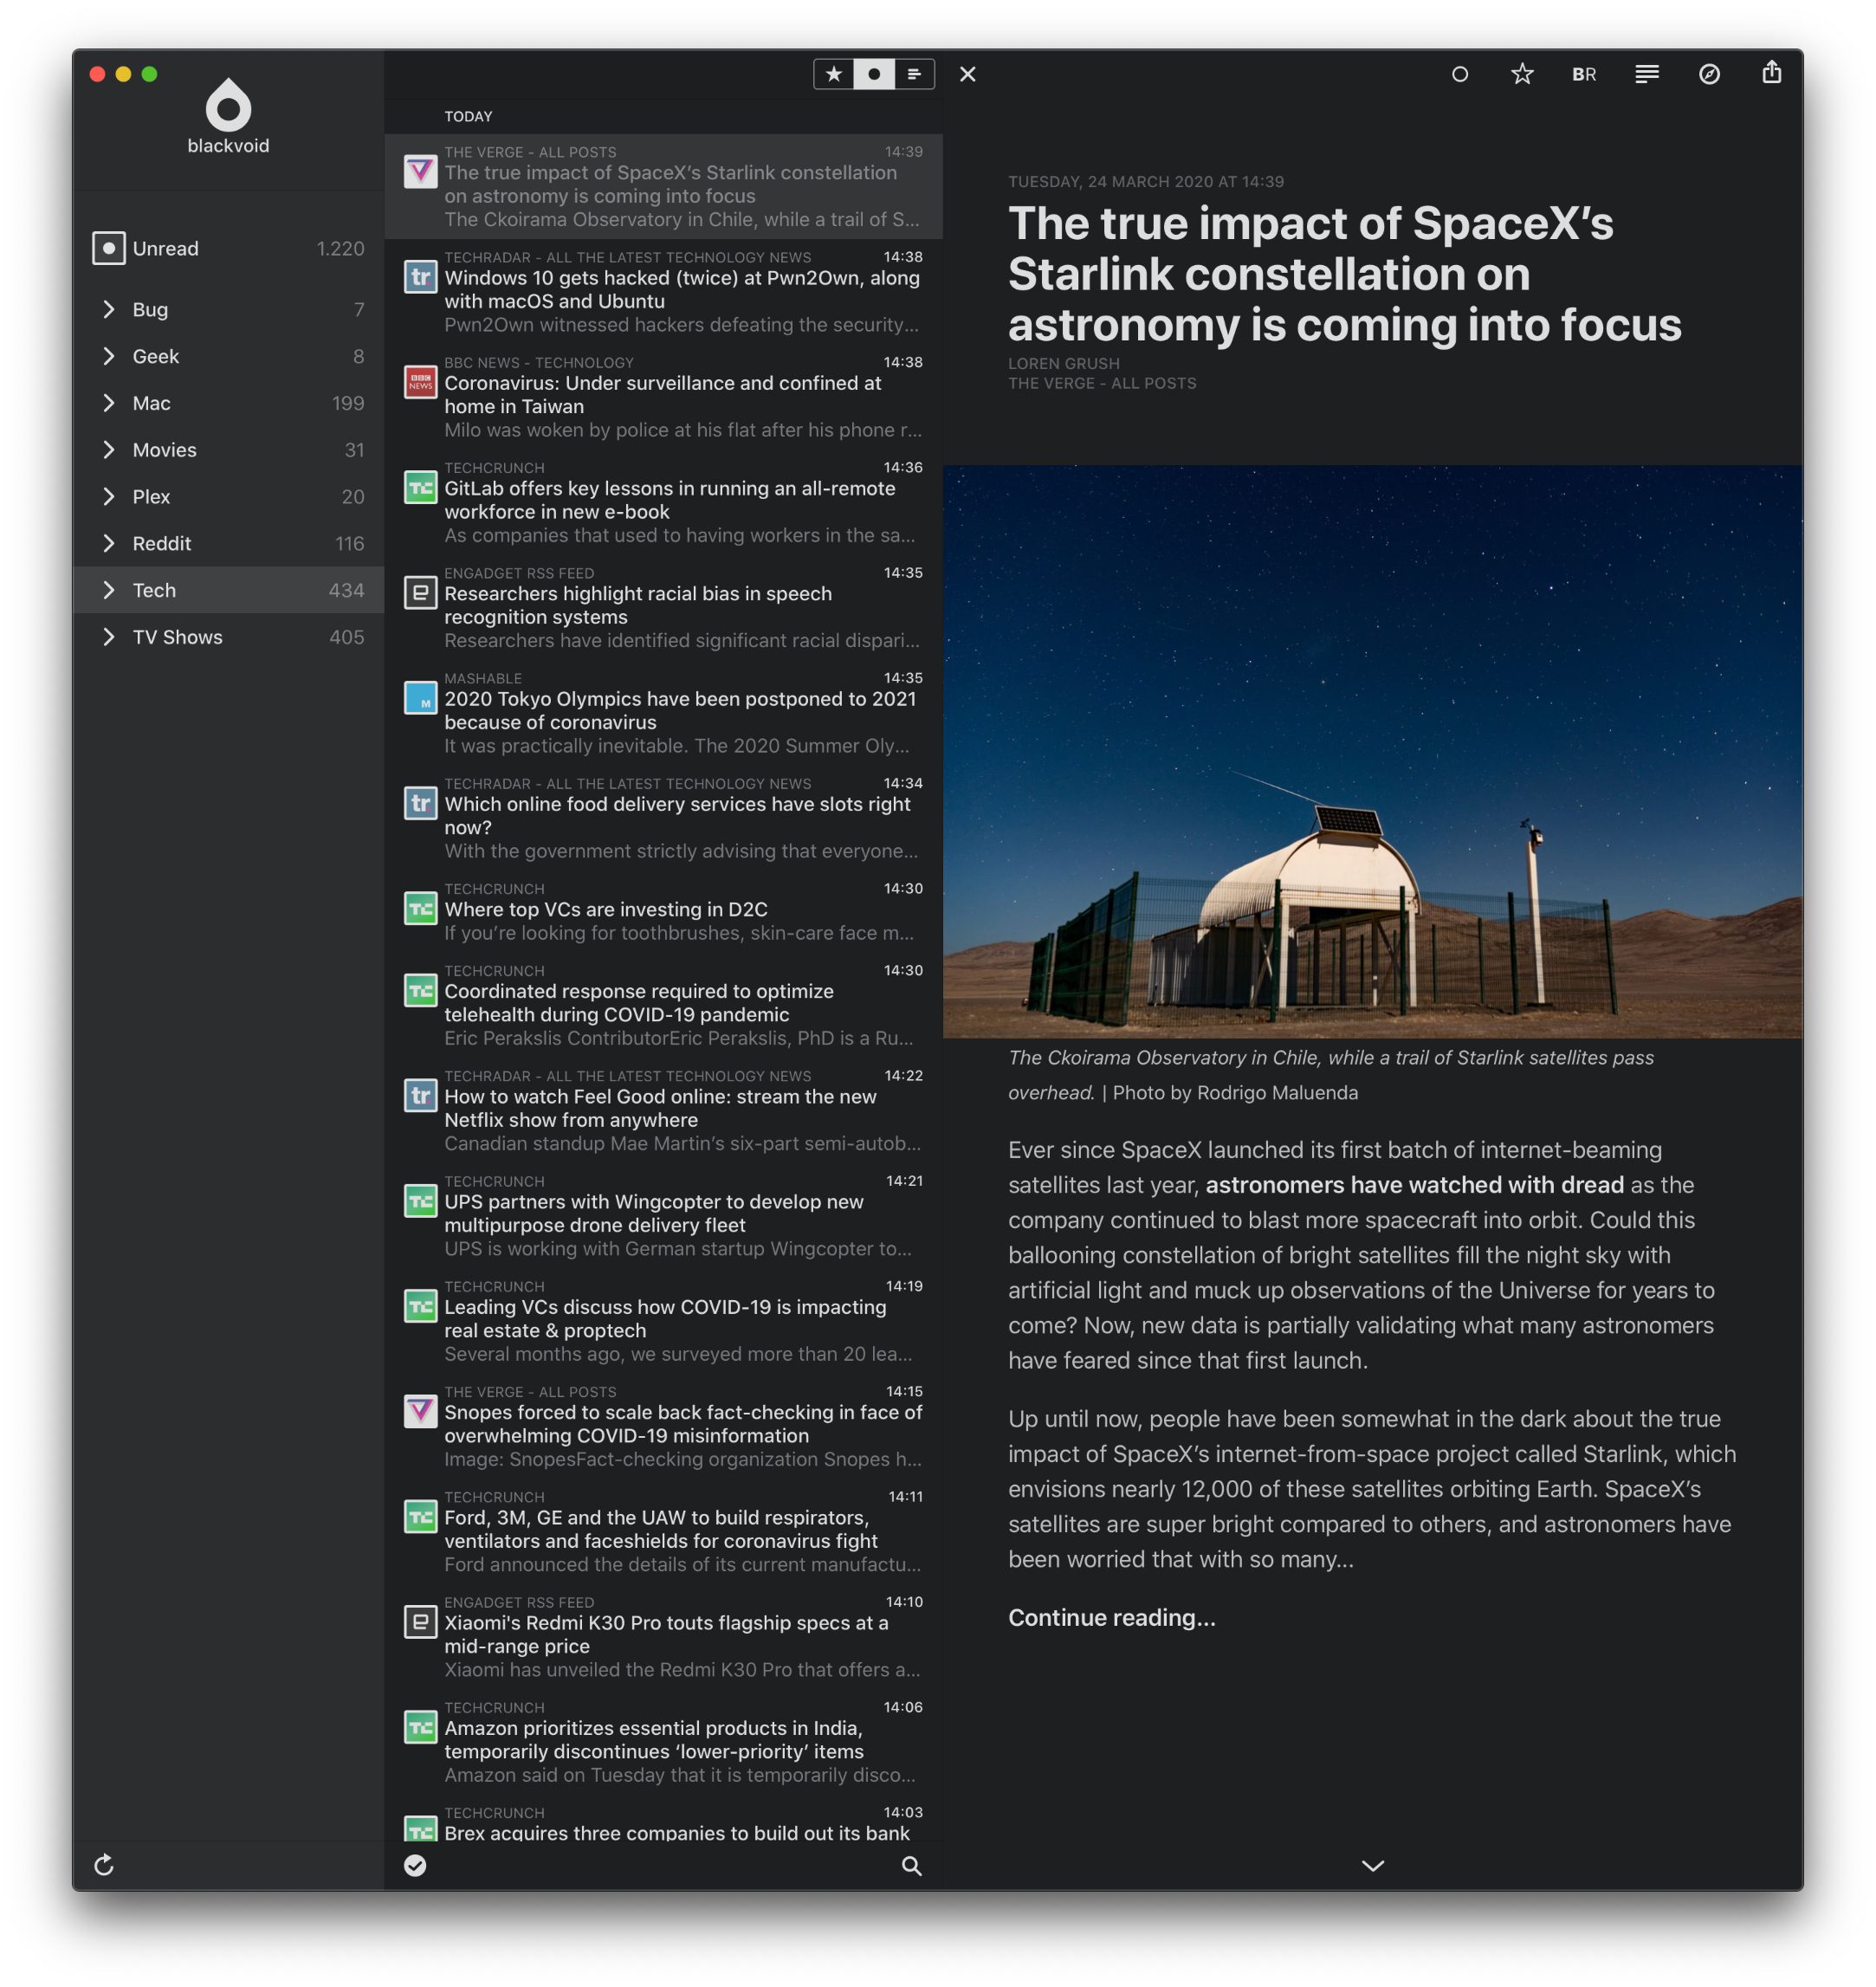Image resolution: width=1876 pixels, height=1987 pixels.
Task: Select the SpaceX Starlink list item
Action: (663, 186)
